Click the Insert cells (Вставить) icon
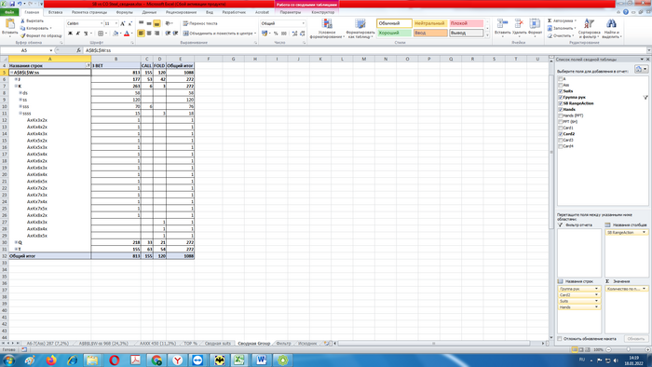 pos(503,24)
